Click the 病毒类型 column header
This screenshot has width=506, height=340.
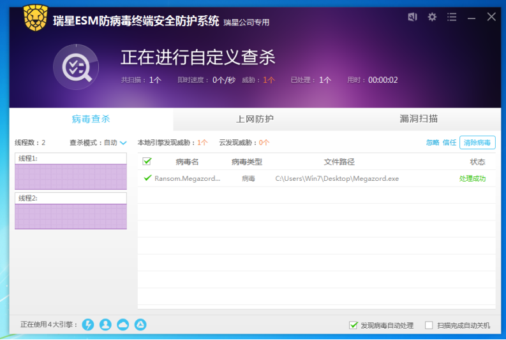[x=247, y=162]
